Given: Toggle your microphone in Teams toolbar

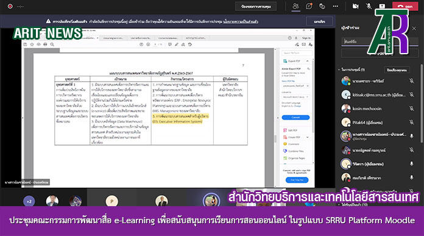Looking at the screenshot, I should (369, 6).
